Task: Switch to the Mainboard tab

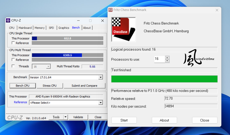Action: click(25, 28)
